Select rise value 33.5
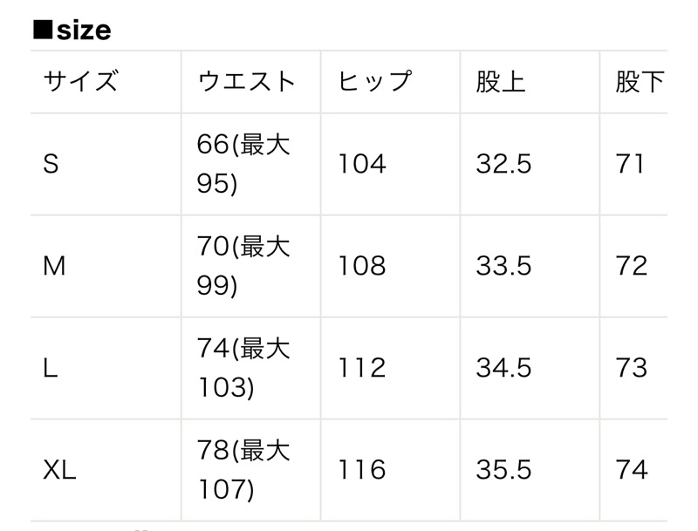Viewport: 698px width, 531px height. (503, 266)
